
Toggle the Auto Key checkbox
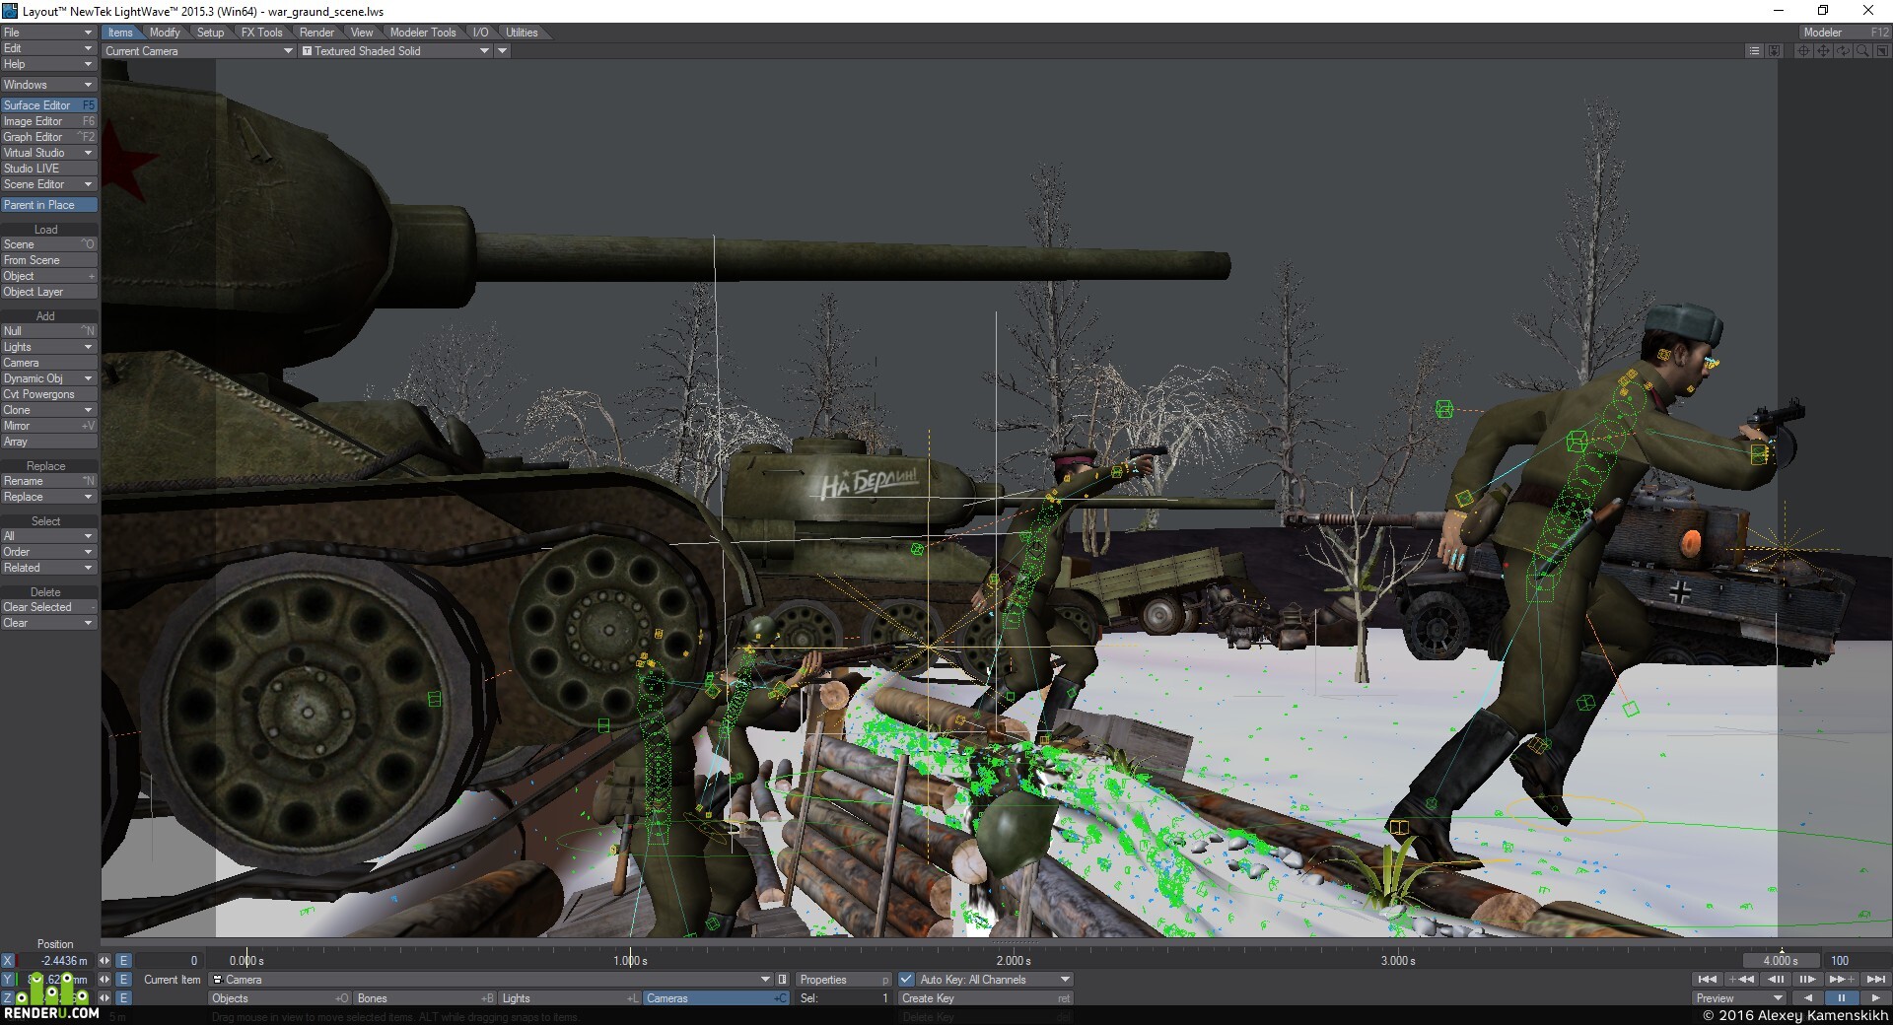pos(906,980)
